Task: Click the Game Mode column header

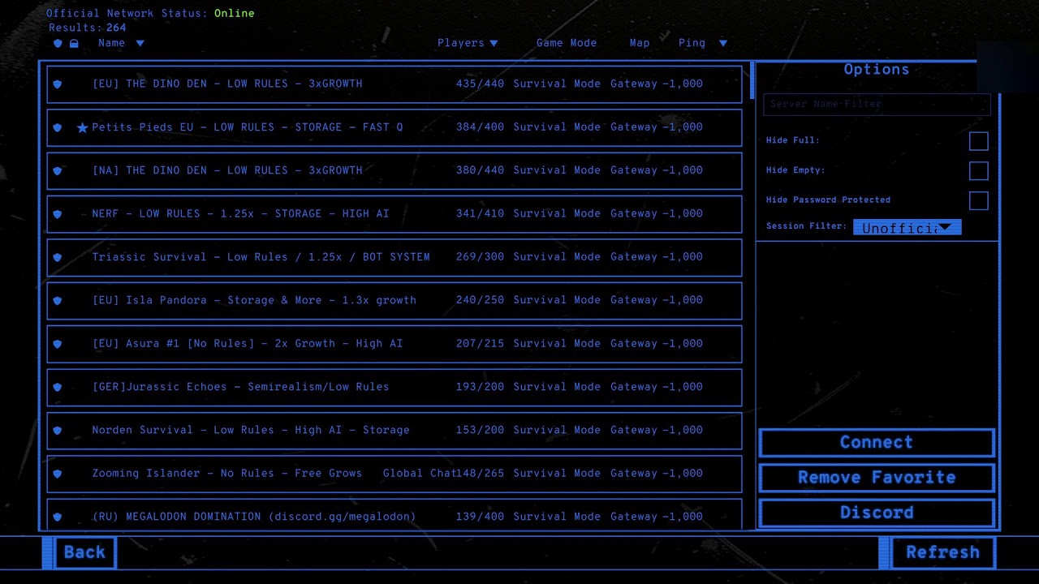Action: pyautogui.click(x=567, y=43)
